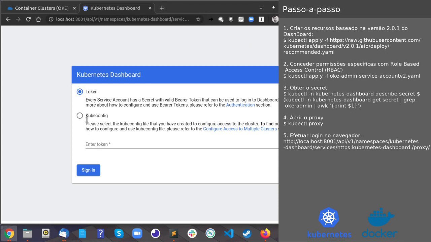
Task: Launch the Rhythmbox speaker app icon
Action: [x=45, y=233]
